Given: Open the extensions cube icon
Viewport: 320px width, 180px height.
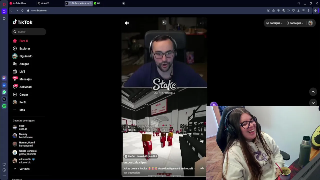Looking at the screenshot, I should click(315, 10).
